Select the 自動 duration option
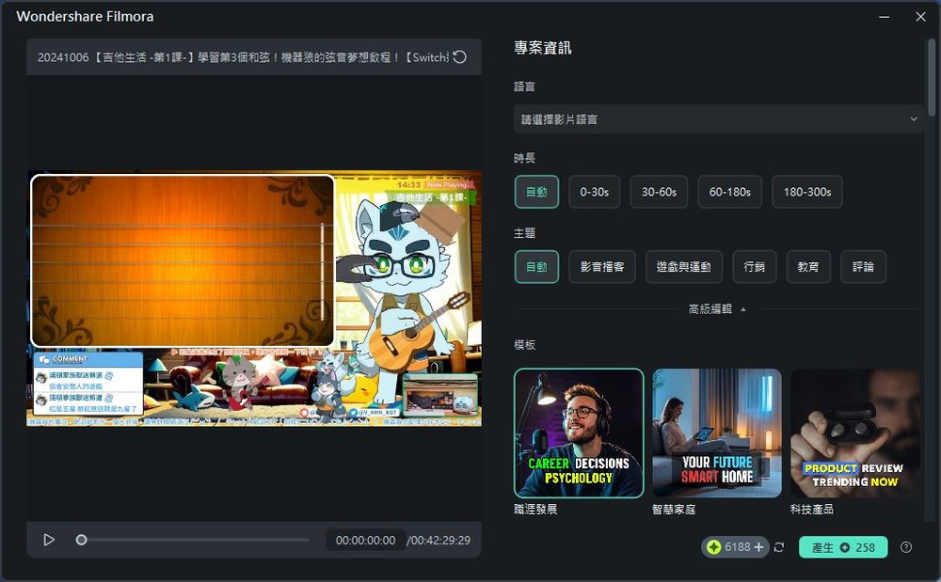 point(536,192)
